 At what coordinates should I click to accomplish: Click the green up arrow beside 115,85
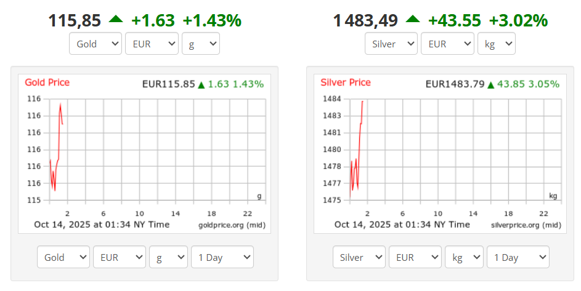tap(116, 20)
